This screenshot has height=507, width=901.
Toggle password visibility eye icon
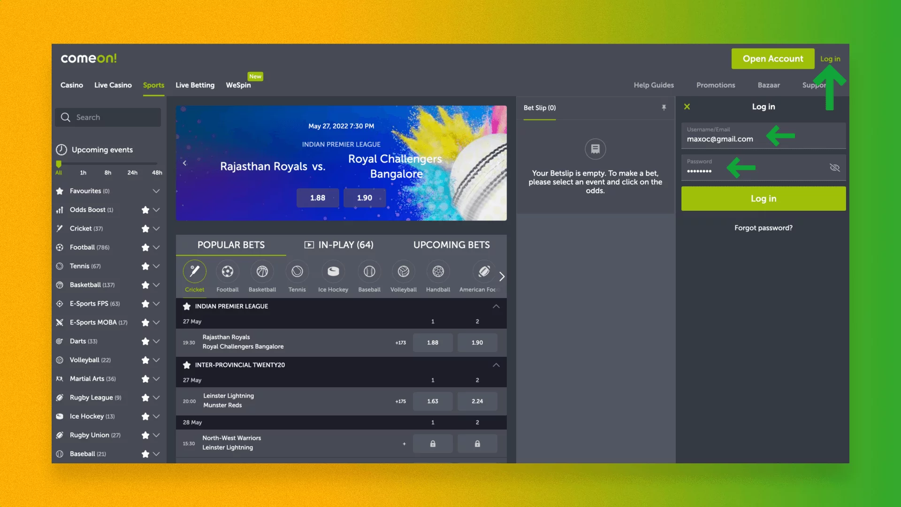pos(834,168)
